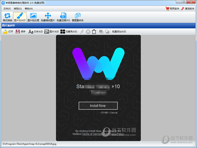The height and width of the screenshot is (148, 197).
Task: Open the 看图重命名 rename tool
Action: (x=77, y=17)
